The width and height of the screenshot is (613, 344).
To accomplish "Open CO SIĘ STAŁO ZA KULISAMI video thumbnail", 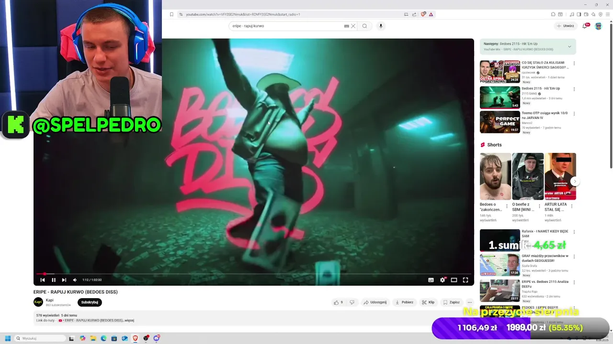I will 499,72.
